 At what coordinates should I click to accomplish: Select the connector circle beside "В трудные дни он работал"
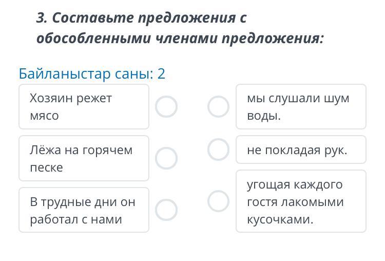[166, 210]
